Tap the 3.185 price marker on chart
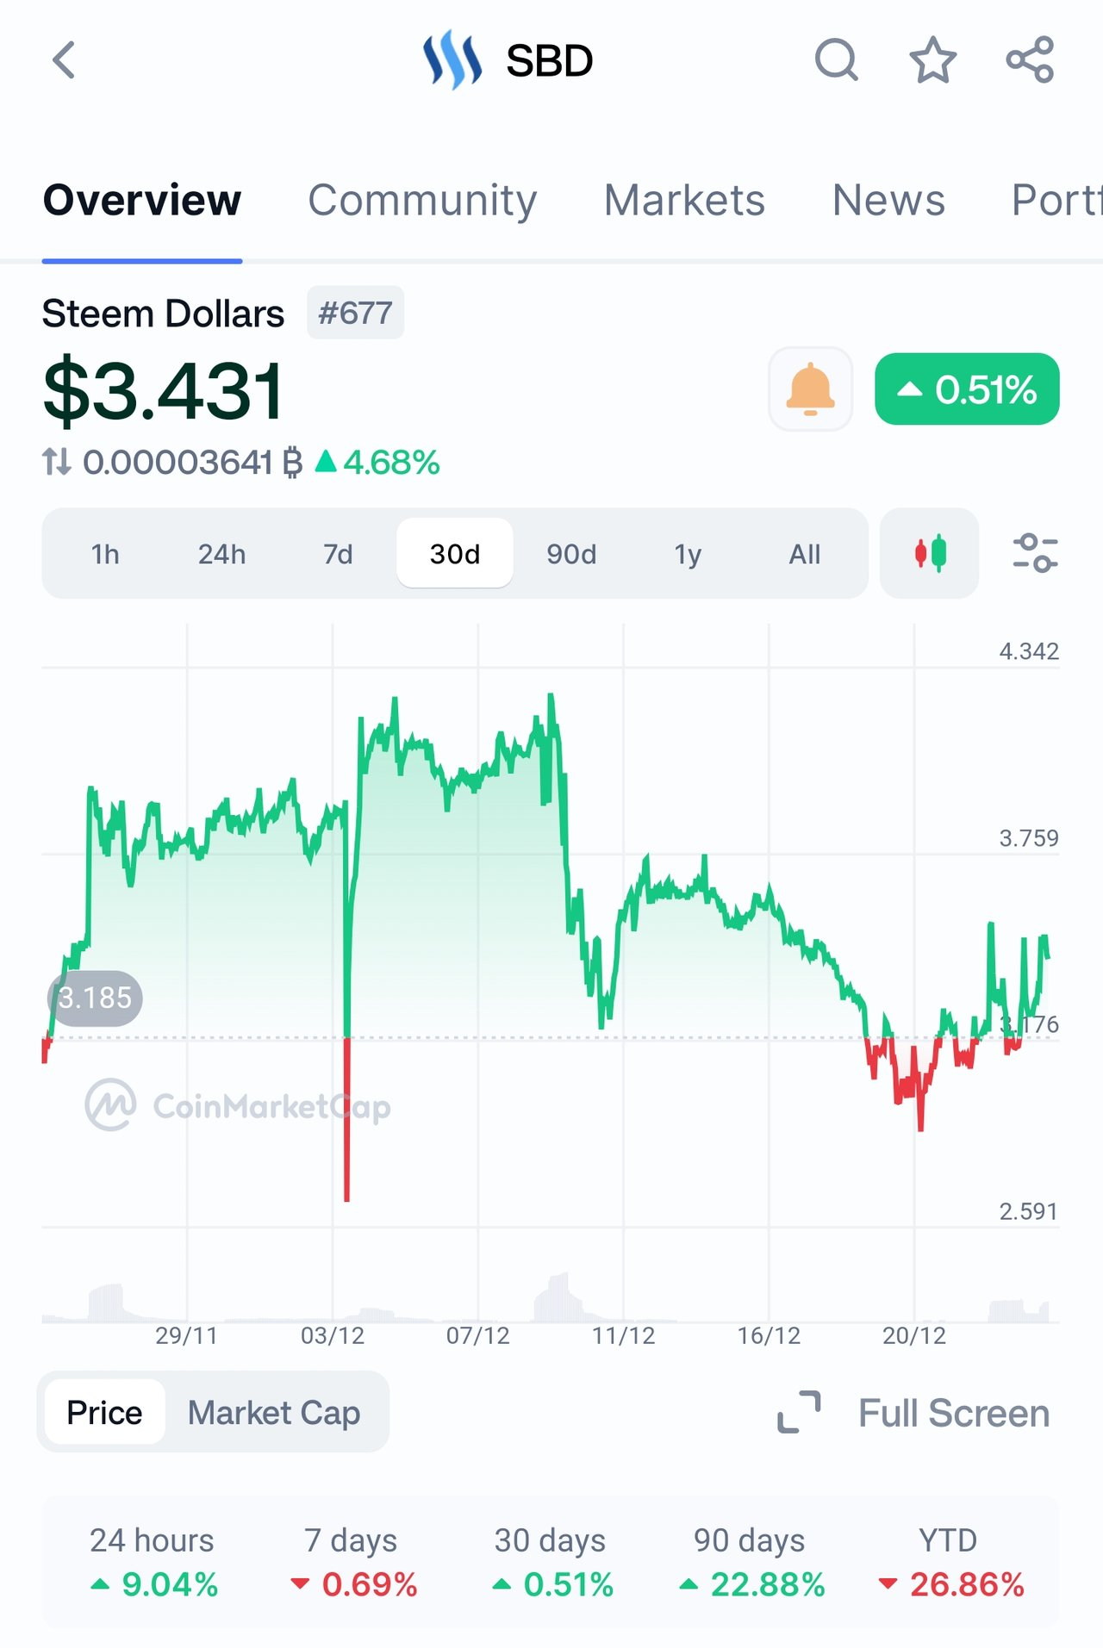The image size is (1103, 1648). pyautogui.click(x=95, y=998)
